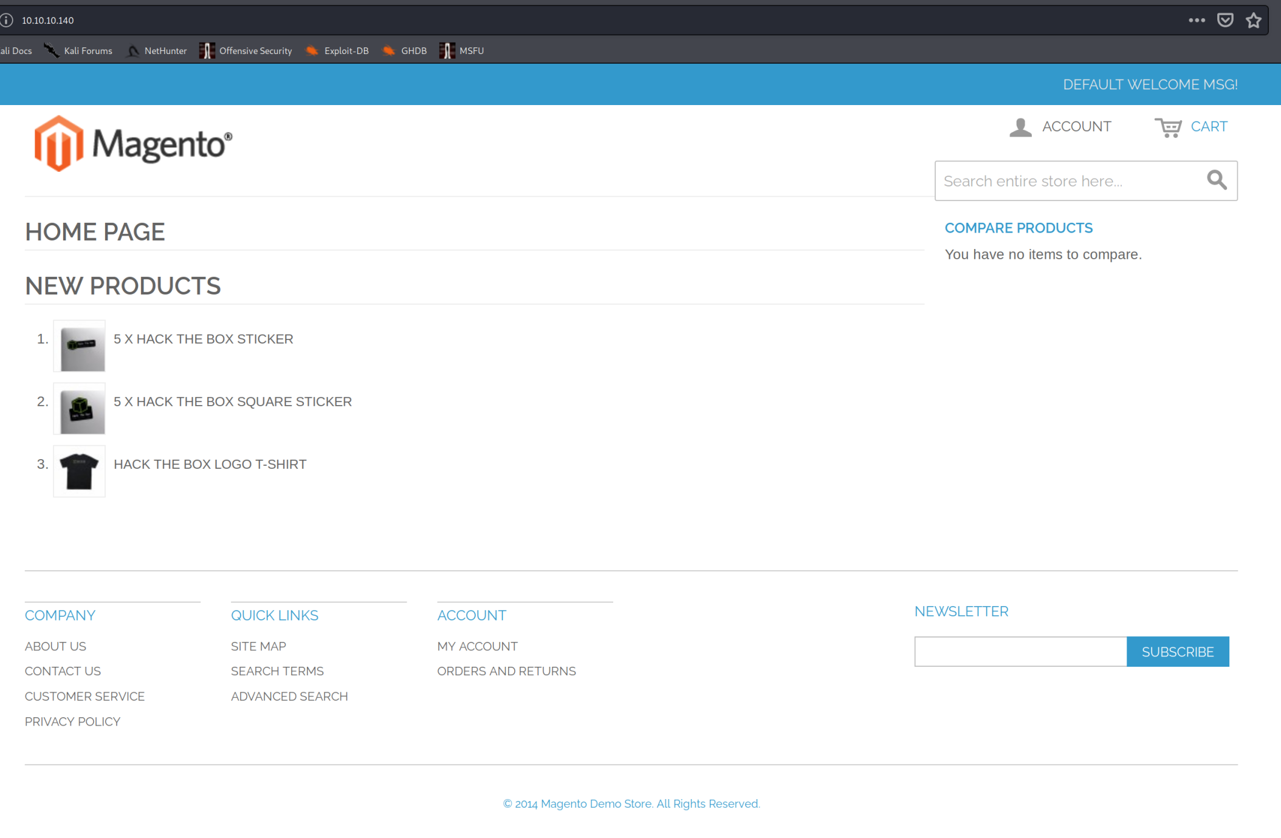Click the search magnifier icon

coord(1216,180)
